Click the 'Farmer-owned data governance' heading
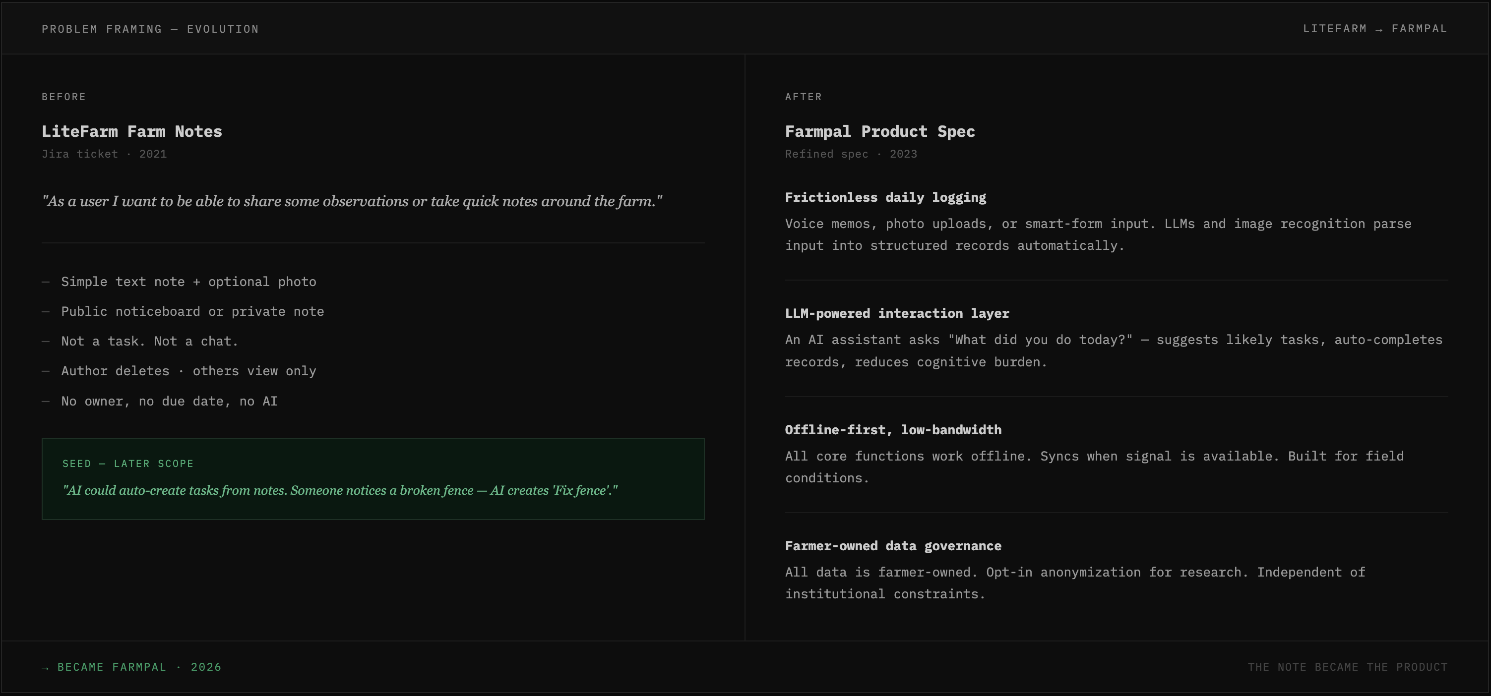Screen dimensions: 1491x696 [x=893, y=546]
